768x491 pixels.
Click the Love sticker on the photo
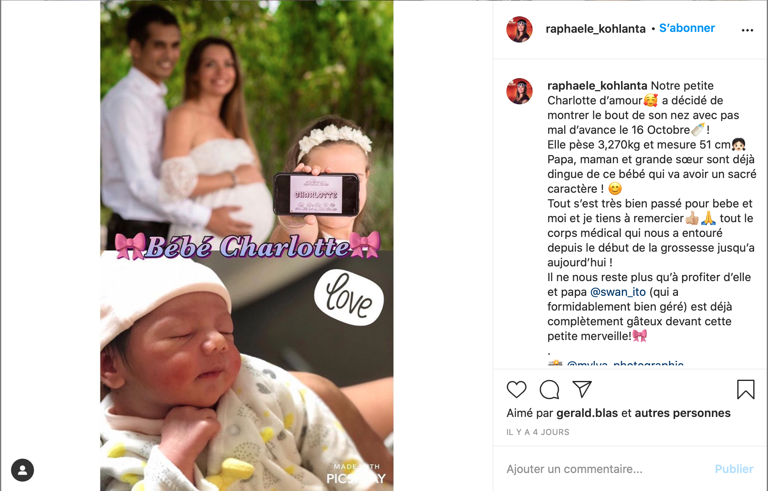tap(349, 297)
